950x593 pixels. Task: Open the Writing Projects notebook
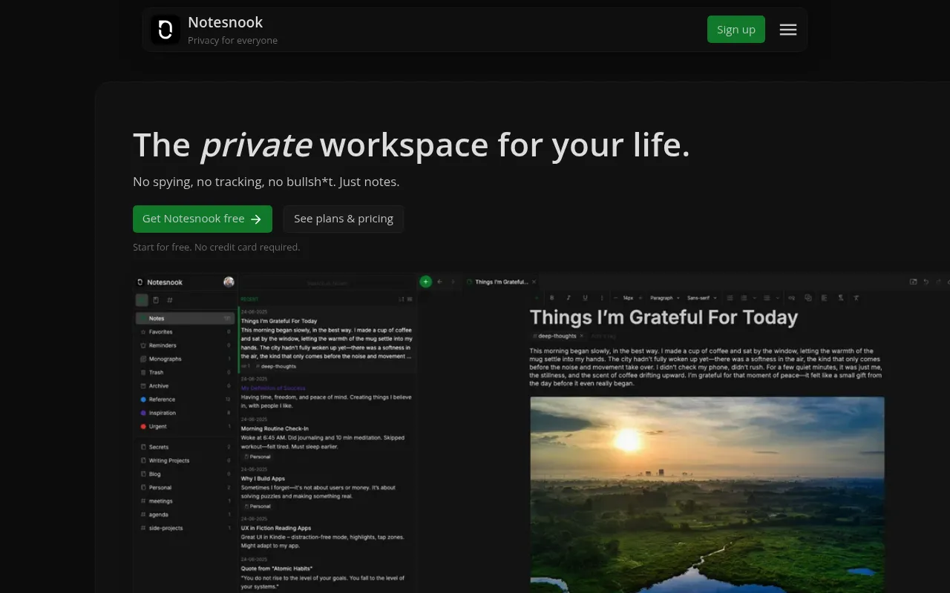click(186, 460)
